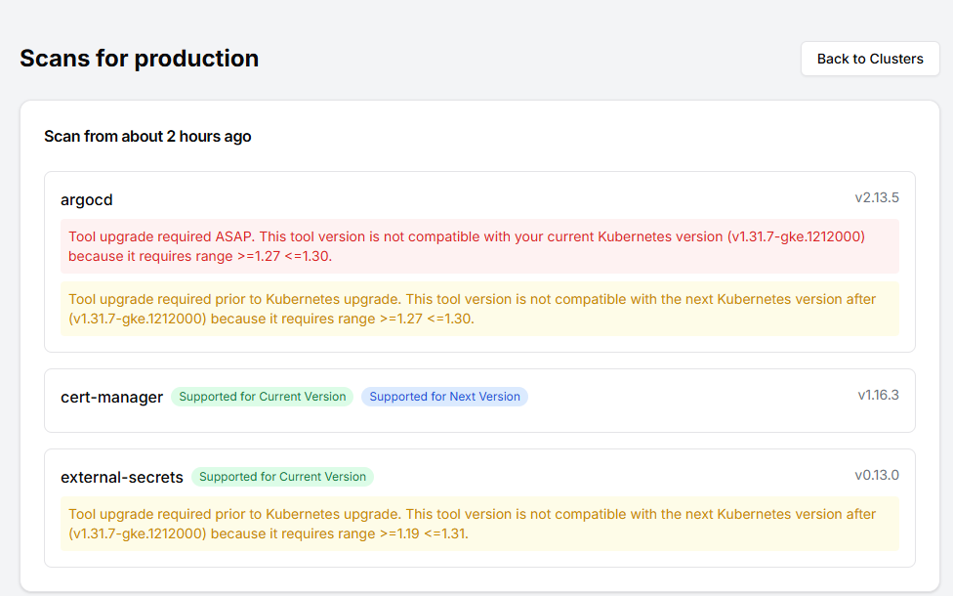This screenshot has width=953, height=596.
Task: Click the argocd tool name
Action: coord(86,199)
